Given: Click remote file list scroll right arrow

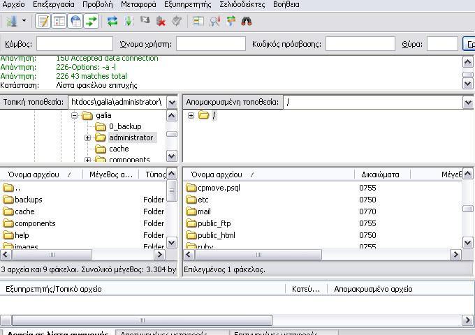Looking at the screenshot, I should click(x=455, y=255).
